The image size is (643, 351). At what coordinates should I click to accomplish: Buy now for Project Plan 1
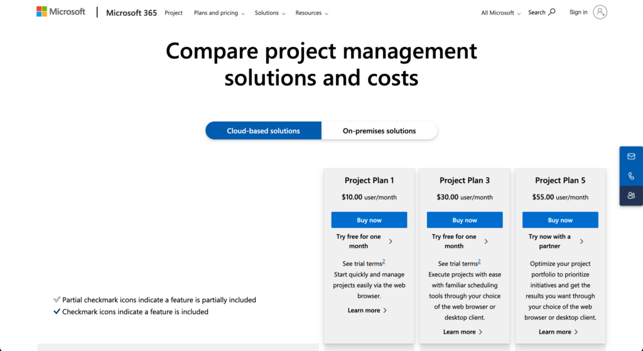(x=369, y=219)
